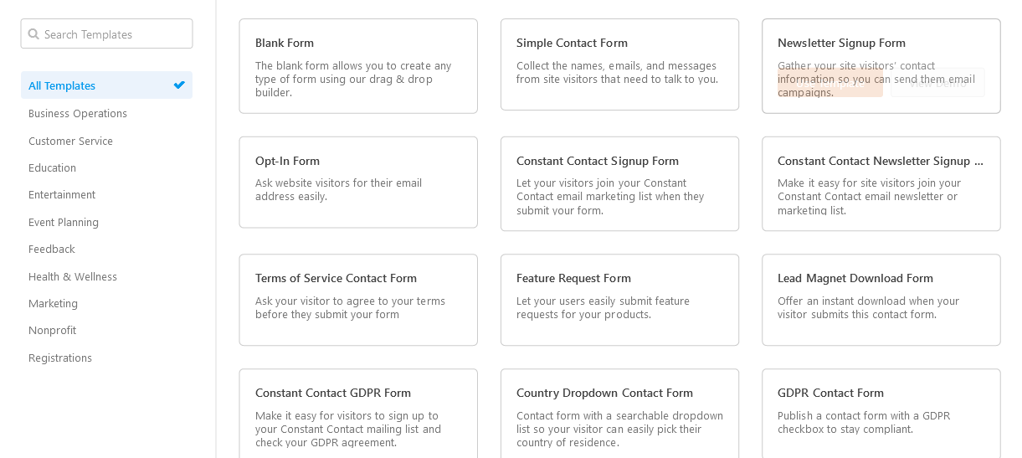Select the Constant Contact Signup Form card

pos(619,183)
